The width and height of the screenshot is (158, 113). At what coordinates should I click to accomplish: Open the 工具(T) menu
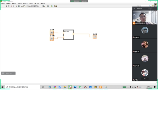point(31,3)
